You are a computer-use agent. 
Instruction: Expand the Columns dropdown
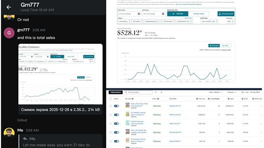coord(232,92)
